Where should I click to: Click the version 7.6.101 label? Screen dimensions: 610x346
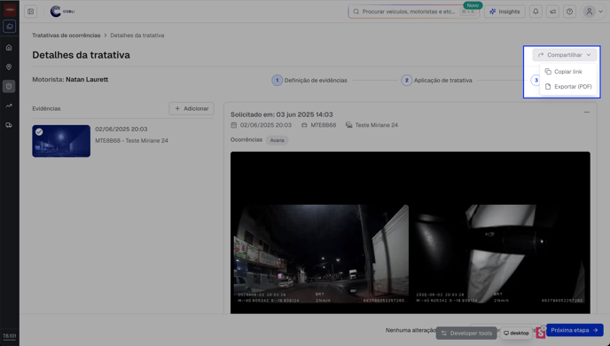click(10, 336)
